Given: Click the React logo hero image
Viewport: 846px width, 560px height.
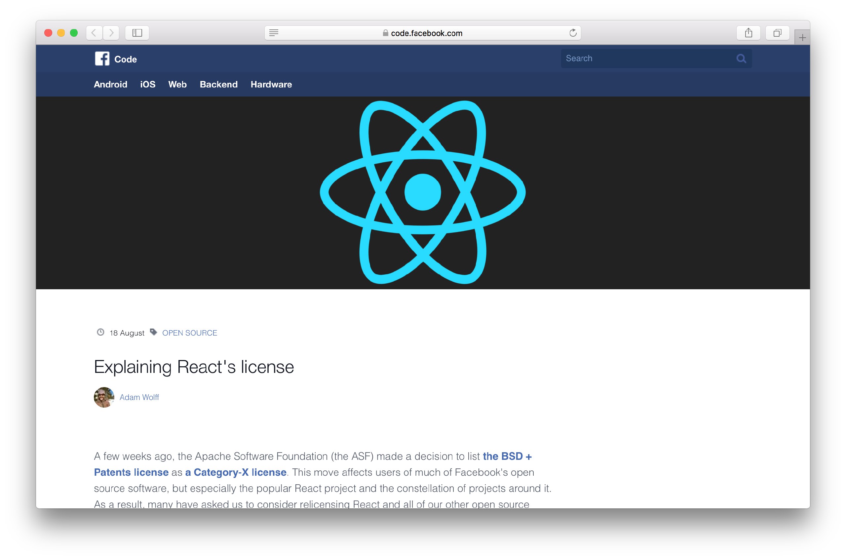Looking at the screenshot, I should tap(423, 192).
